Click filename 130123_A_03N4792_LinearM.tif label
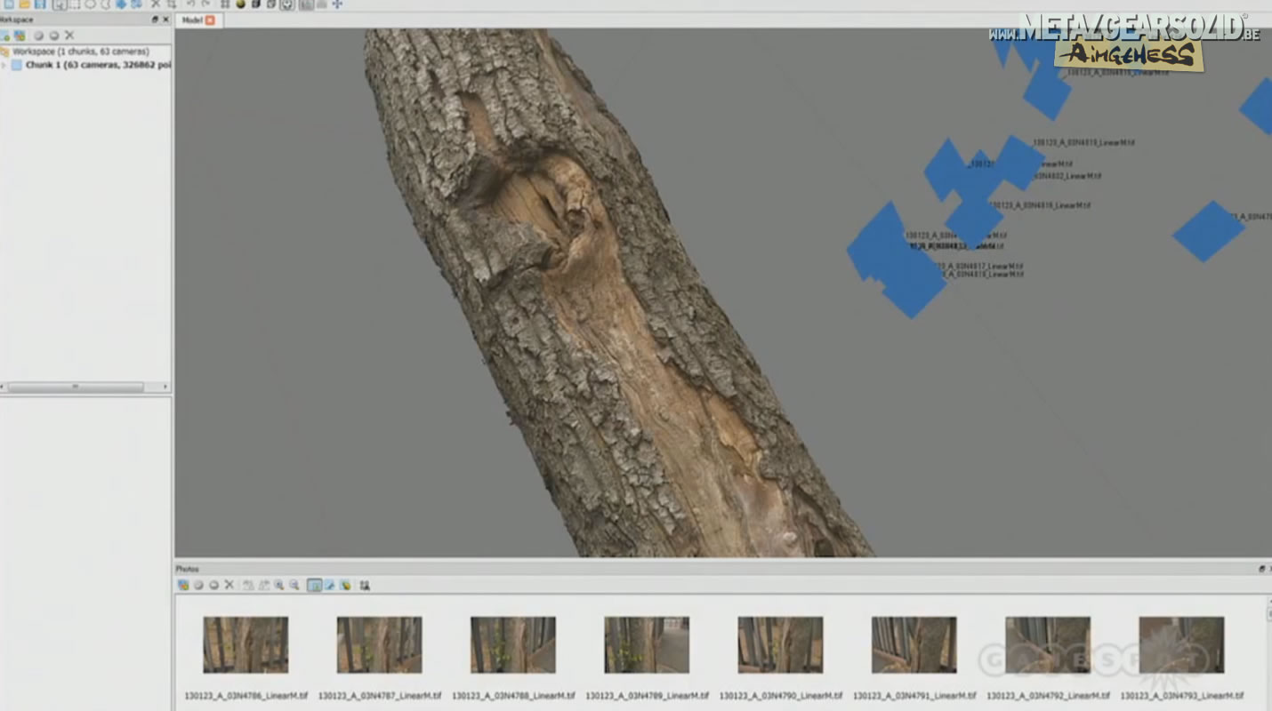The width and height of the screenshot is (1272, 711). (x=1048, y=696)
